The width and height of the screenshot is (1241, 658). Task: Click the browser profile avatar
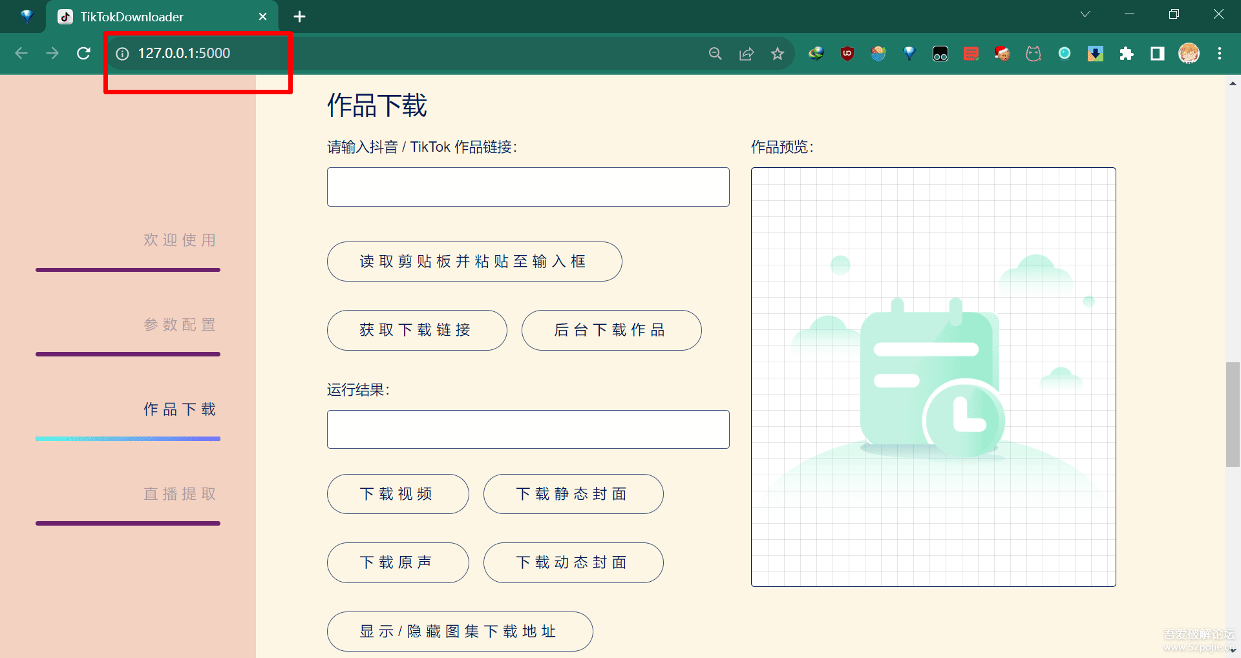(x=1189, y=54)
